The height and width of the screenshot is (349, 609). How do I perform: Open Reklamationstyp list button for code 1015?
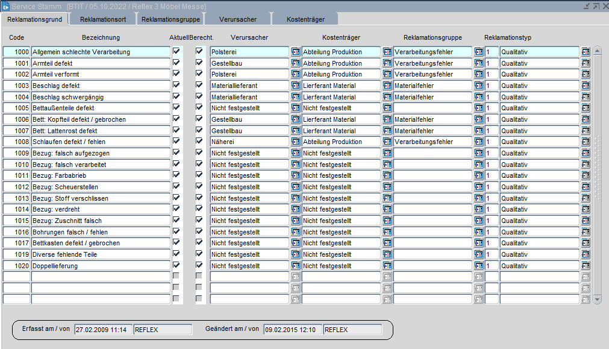click(x=586, y=221)
